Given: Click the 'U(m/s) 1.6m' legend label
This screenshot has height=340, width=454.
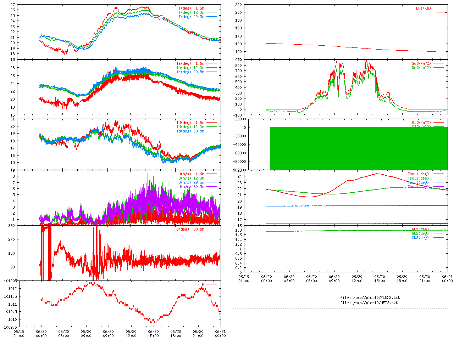Looking at the screenshot, I should point(192,174).
